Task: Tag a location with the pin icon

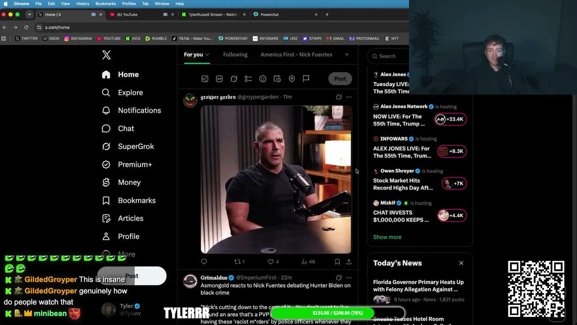Action: [x=292, y=79]
